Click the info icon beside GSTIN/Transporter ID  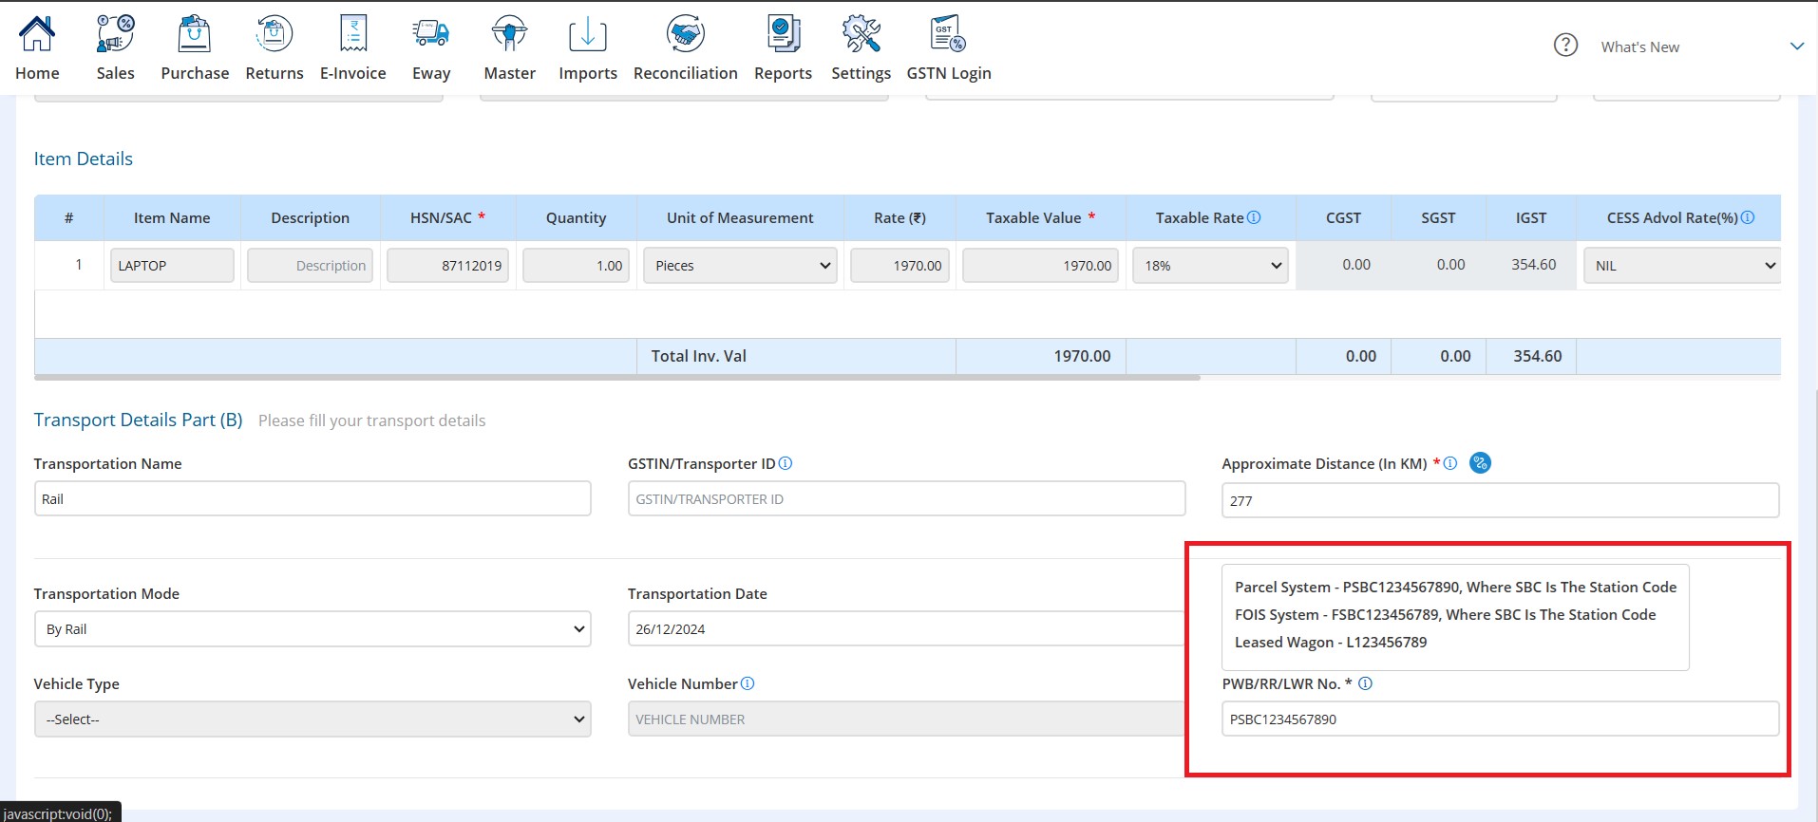pyautogui.click(x=786, y=463)
